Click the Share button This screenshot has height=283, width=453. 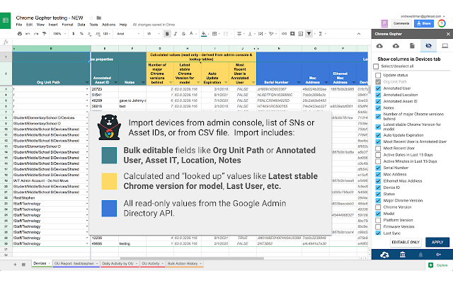click(424, 23)
